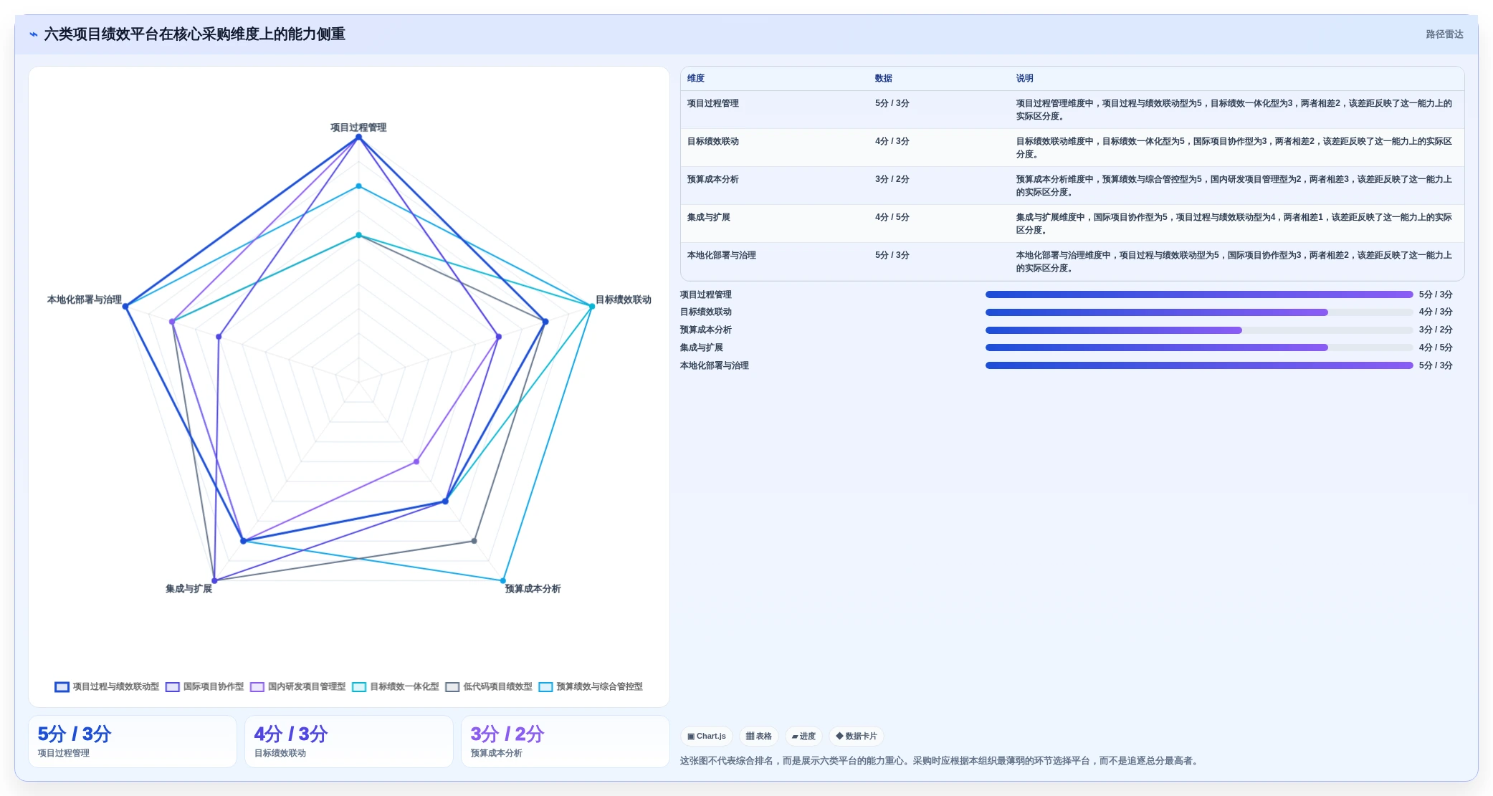Viewport: 1493px width, 796px height.
Task: Click the chart title 六类项目绩效平台在核心采购维度上的能力侧重
Action: tap(195, 34)
